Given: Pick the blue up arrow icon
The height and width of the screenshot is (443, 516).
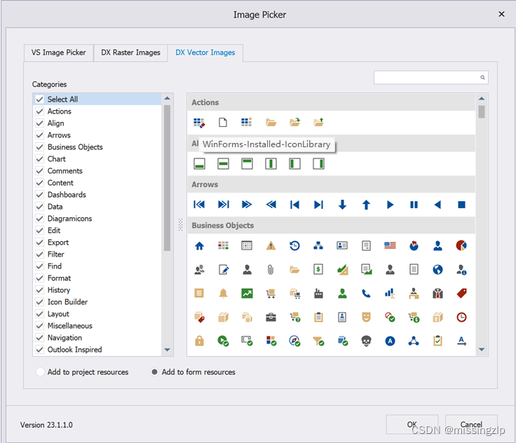Looking at the screenshot, I should (366, 205).
